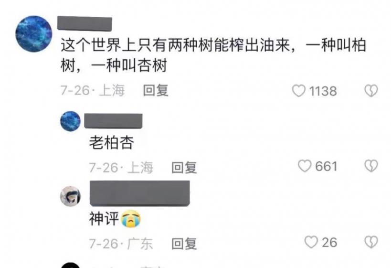Tap the 老柏杏 reply text
This screenshot has width=391, height=268.
(x=111, y=143)
